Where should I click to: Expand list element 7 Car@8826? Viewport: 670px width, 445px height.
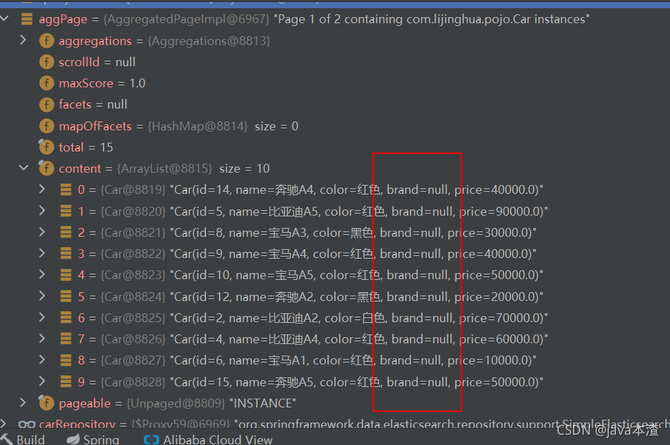tap(42, 339)
